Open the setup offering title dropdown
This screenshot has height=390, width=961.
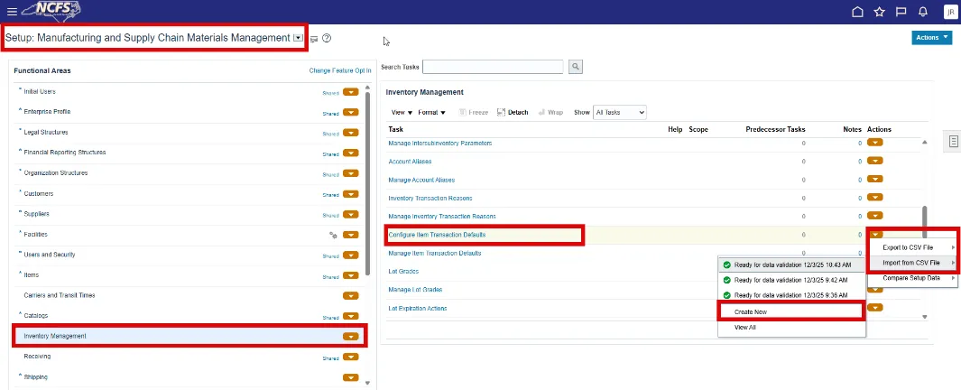(x=299, y=38)
